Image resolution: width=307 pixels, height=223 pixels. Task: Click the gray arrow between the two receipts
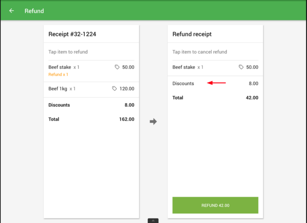153,122
